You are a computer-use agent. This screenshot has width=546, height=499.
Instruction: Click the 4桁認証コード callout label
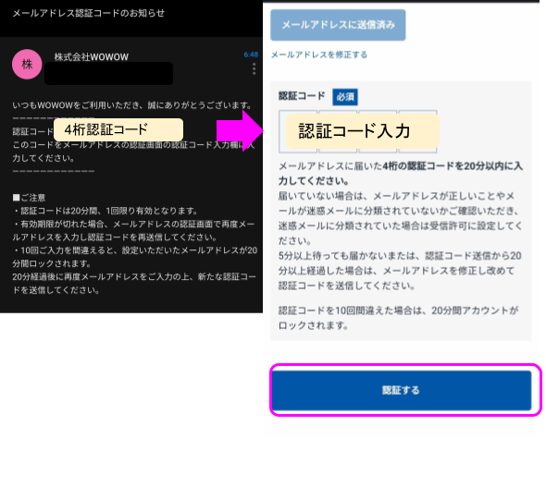tap(118, 129)
